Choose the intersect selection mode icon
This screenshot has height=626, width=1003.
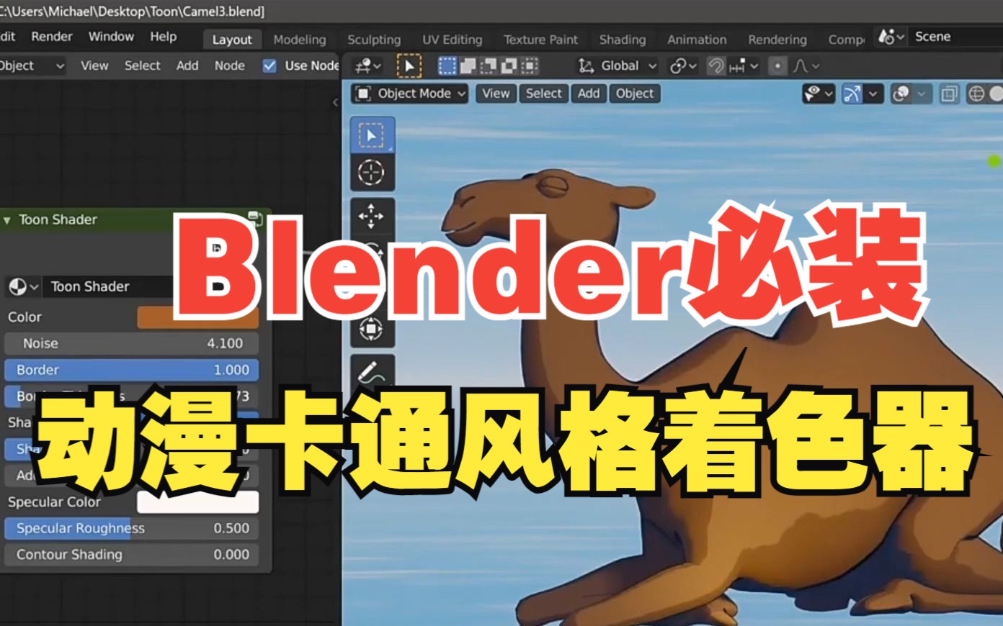point(530,66)
